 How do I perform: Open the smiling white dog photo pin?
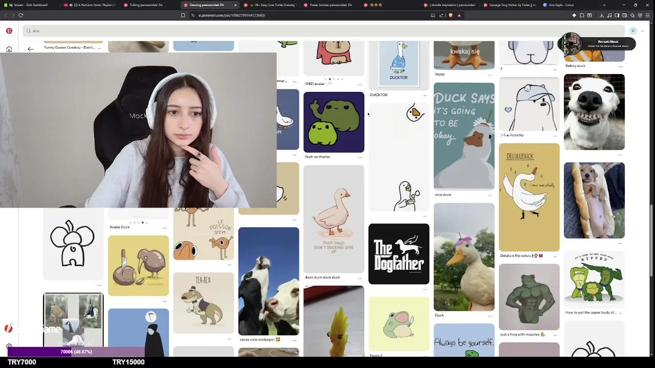[594, 112]
